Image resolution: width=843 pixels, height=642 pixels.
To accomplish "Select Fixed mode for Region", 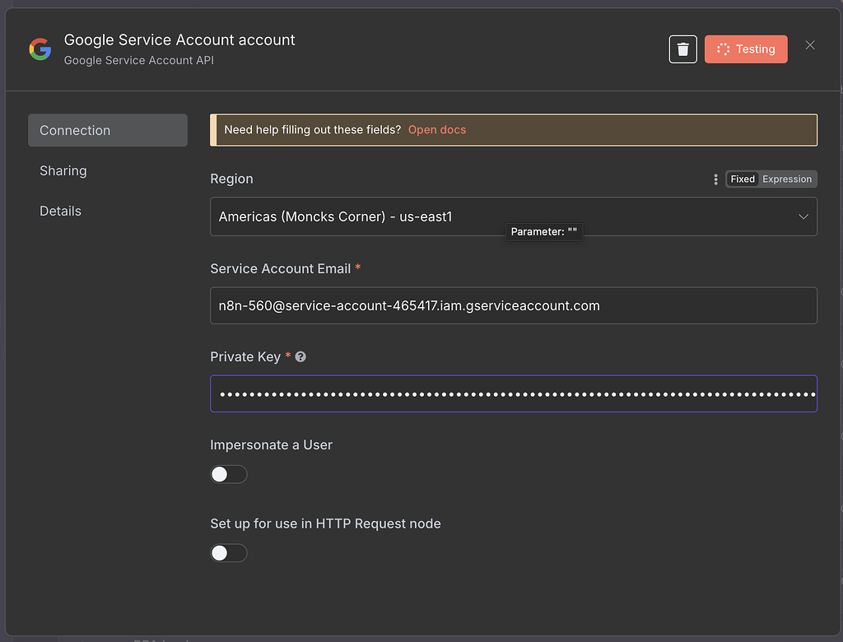I will click(742, 179).
